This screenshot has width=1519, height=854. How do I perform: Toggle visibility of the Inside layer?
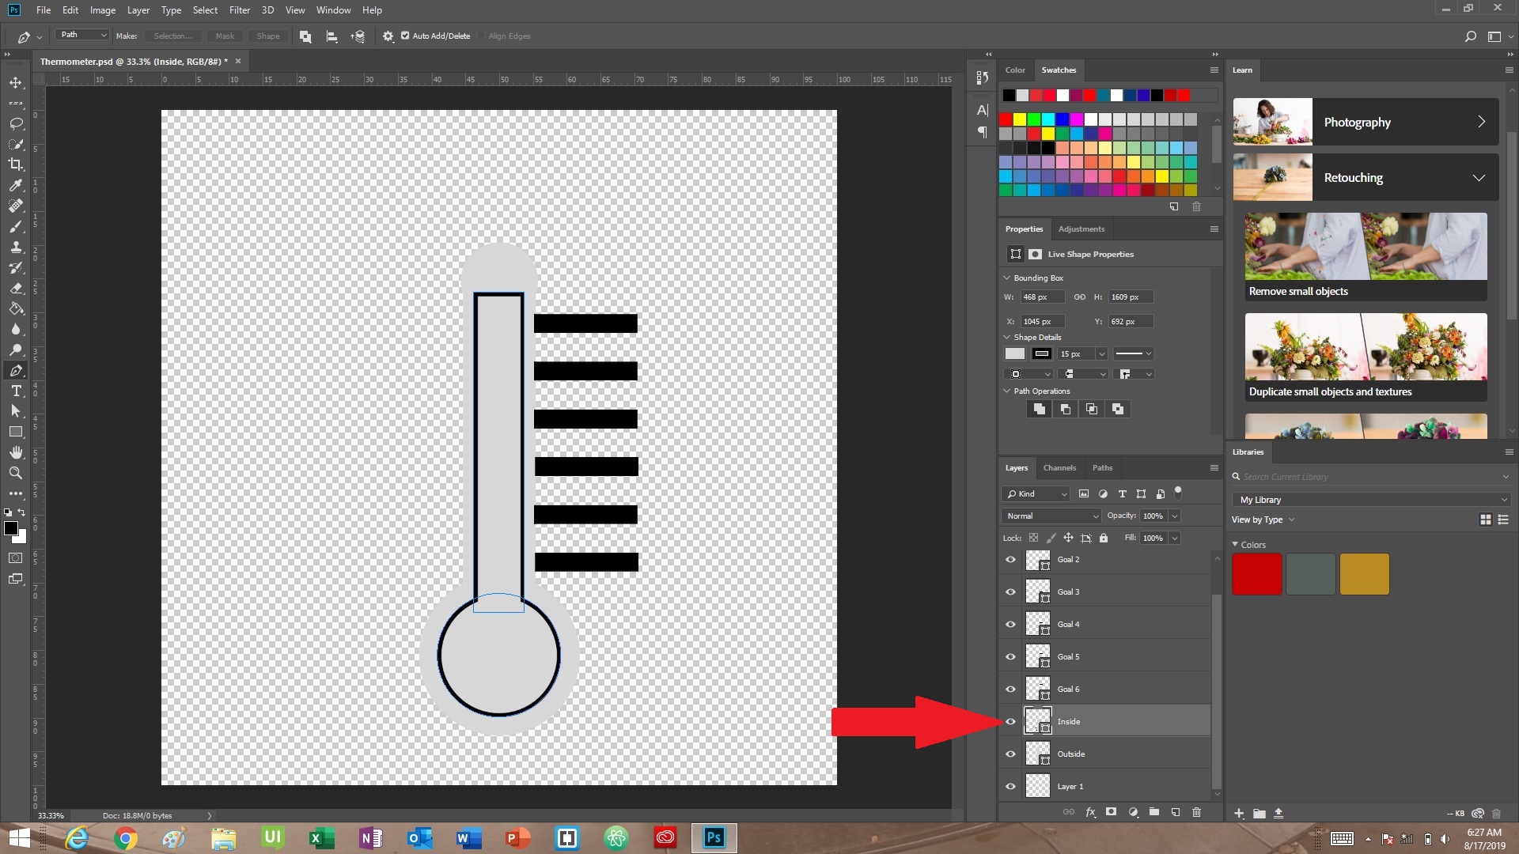(1010, 722)
